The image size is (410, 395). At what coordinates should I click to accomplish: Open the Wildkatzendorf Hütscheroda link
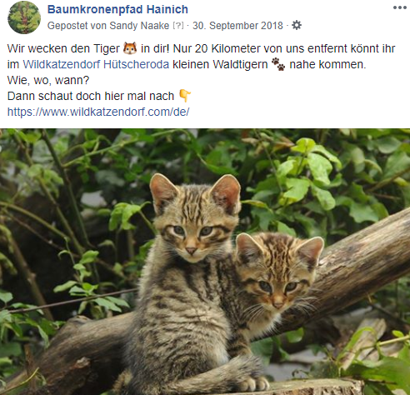pyautogui.click(x=96, y=64)
